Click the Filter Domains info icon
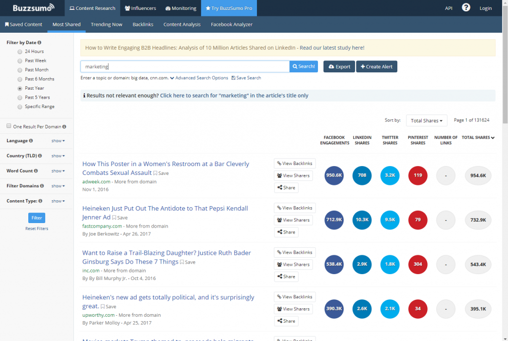508x341 pixels. click(x=42, y=186)
